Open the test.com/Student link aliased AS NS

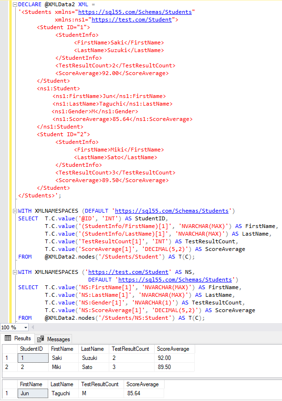[128, 272]
